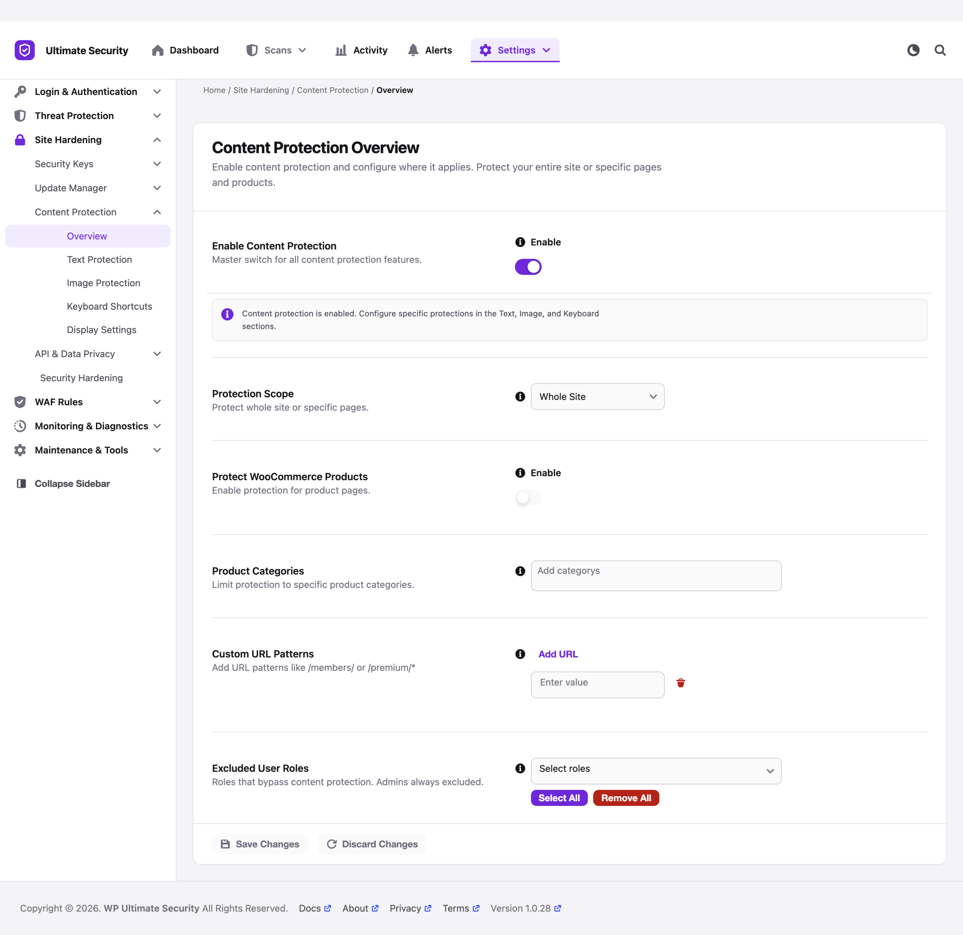Open Keyboard Shortcuts in sidebar
963x935 pixels.
tap(109, 306)
